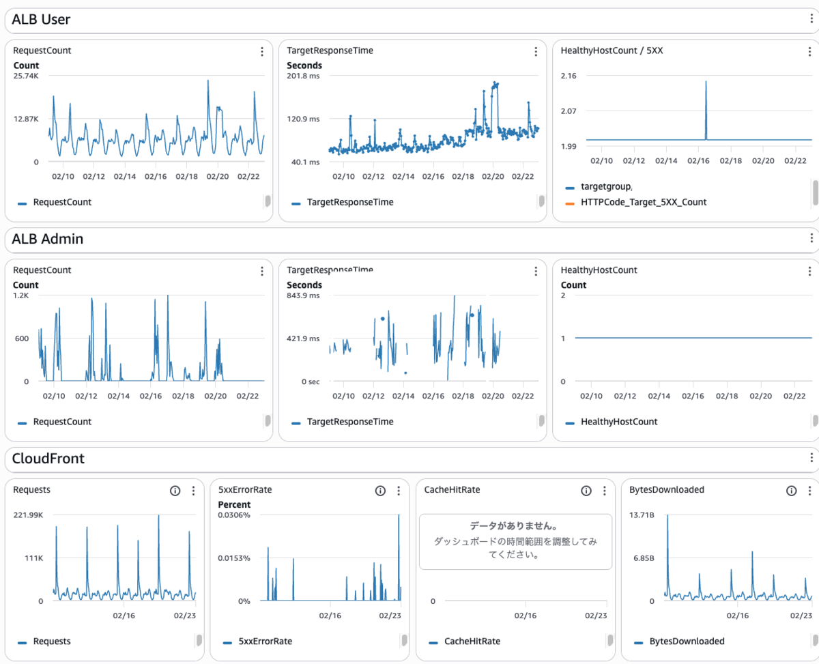Click legend scrollbar in 5xxErrorRate widget

(x=404, y=640)
